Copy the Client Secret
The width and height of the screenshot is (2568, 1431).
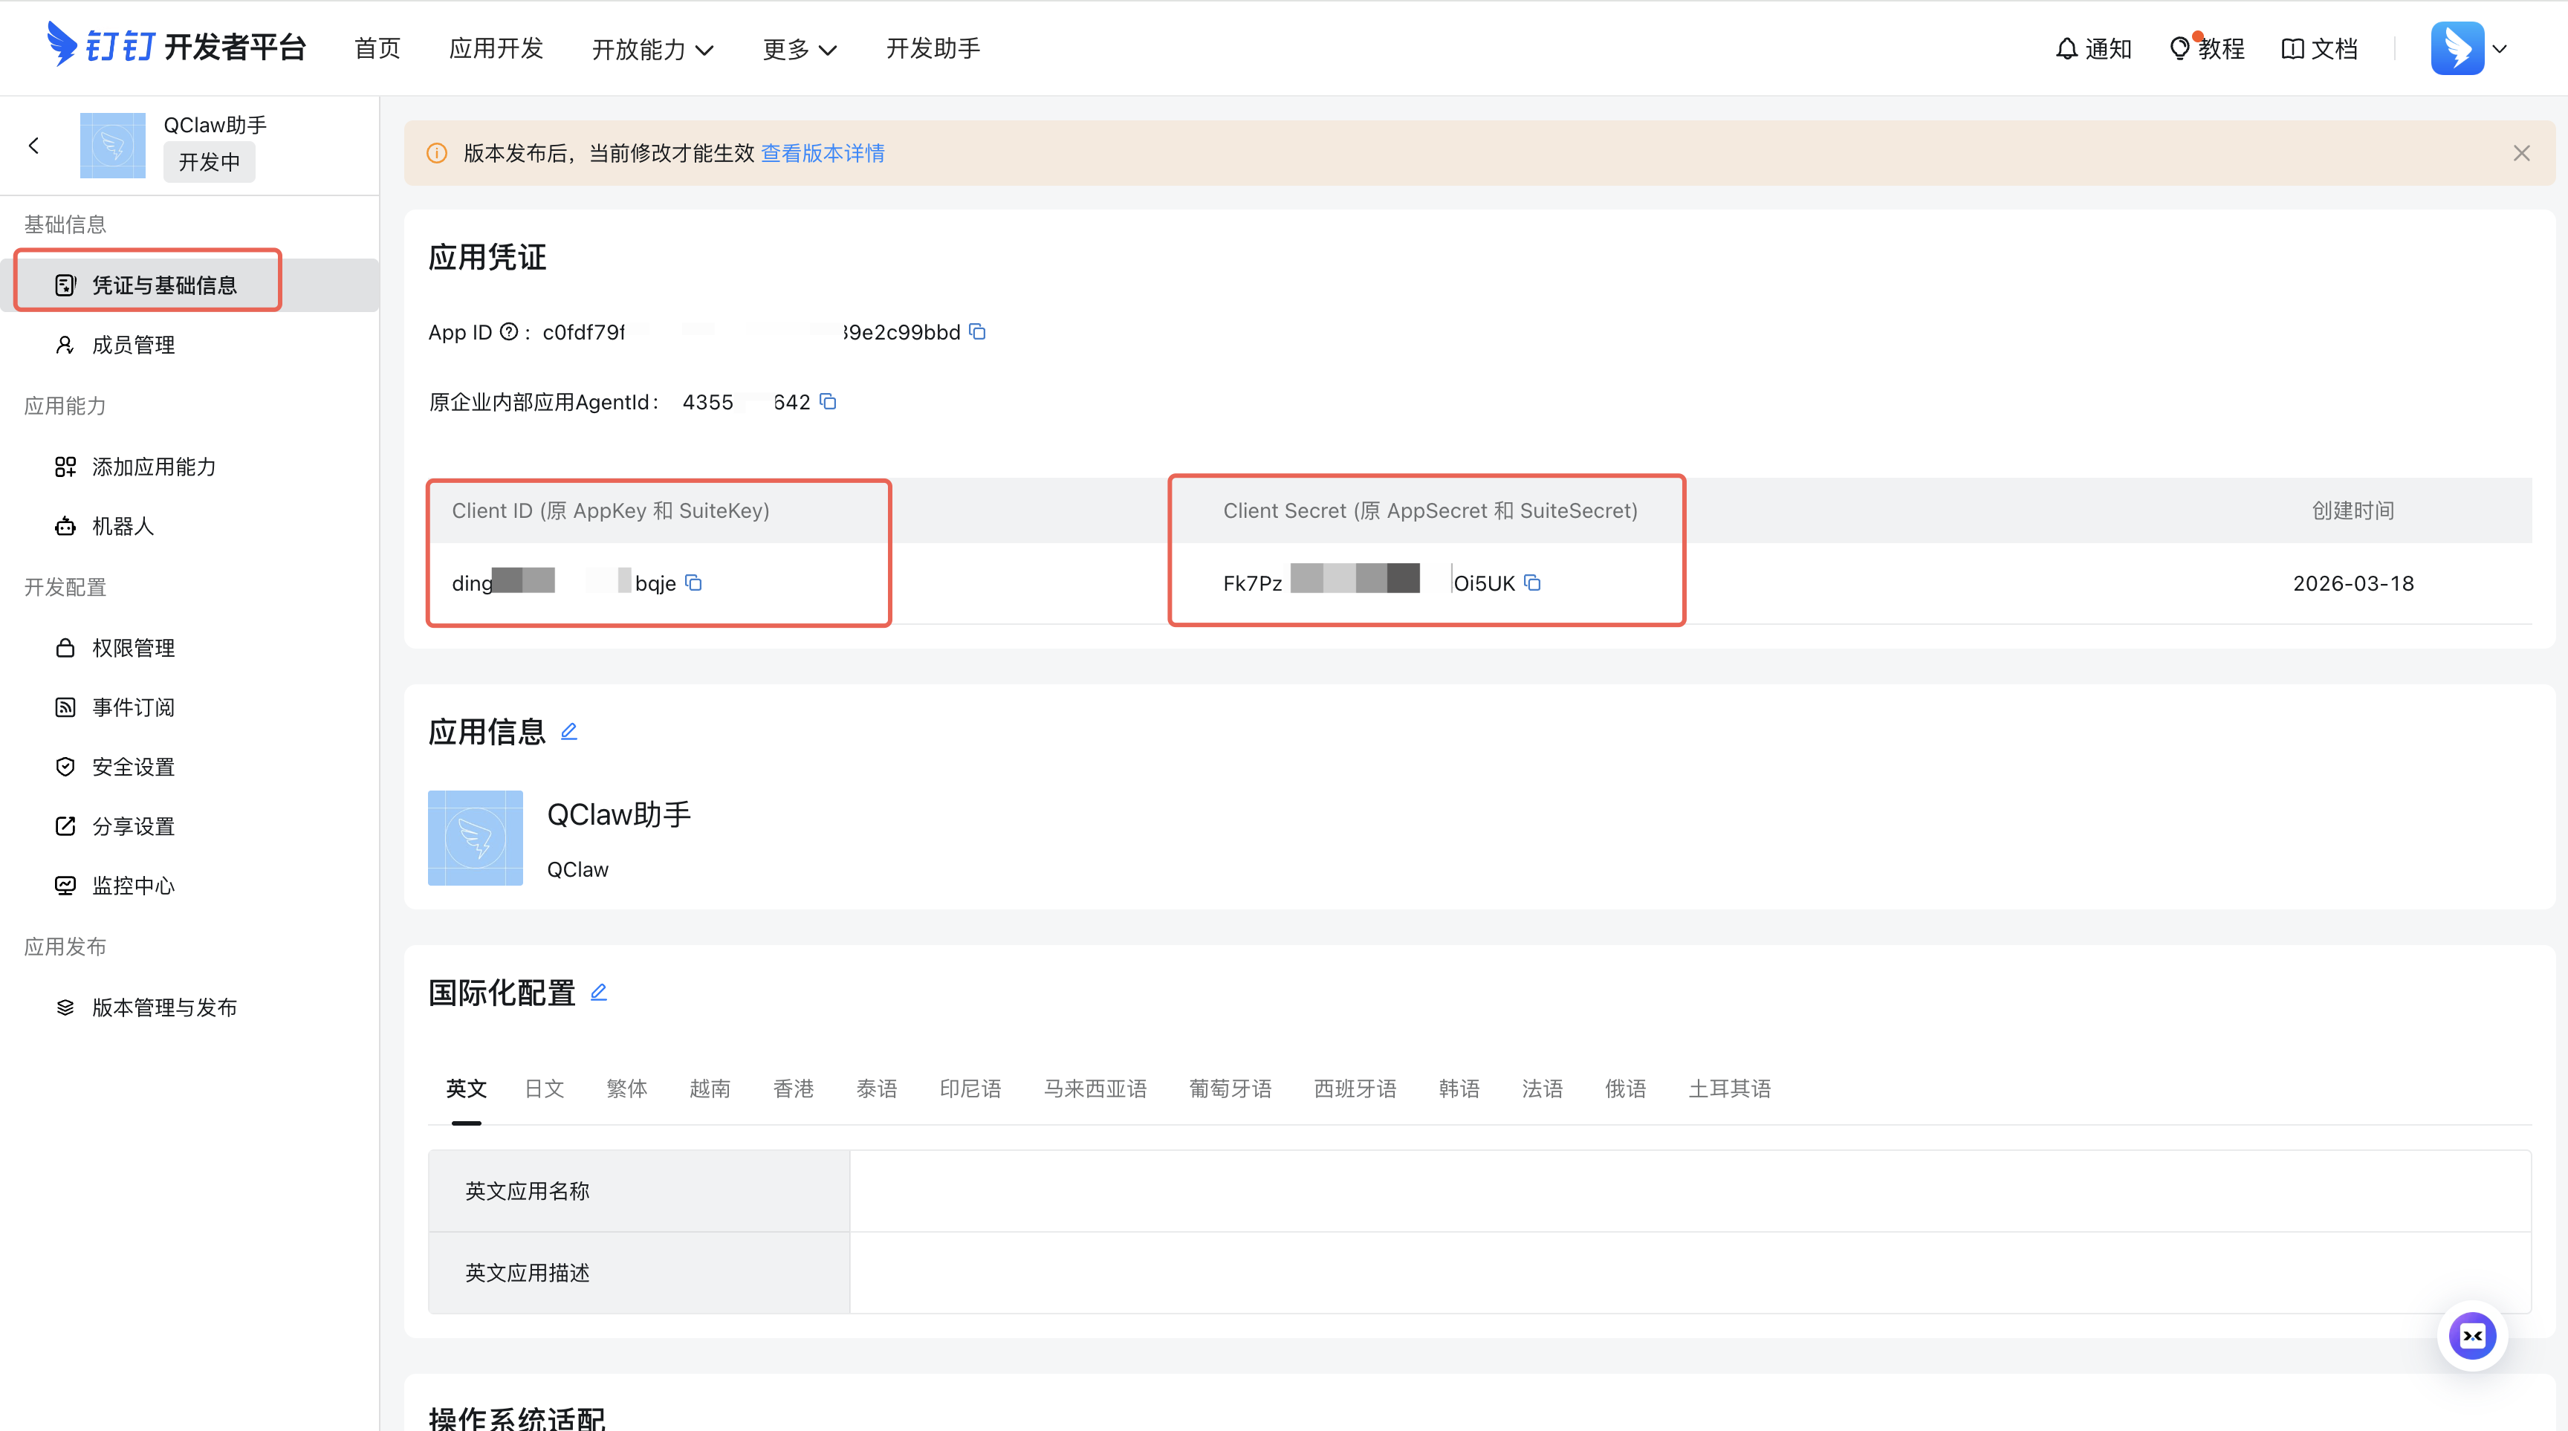1532,583
